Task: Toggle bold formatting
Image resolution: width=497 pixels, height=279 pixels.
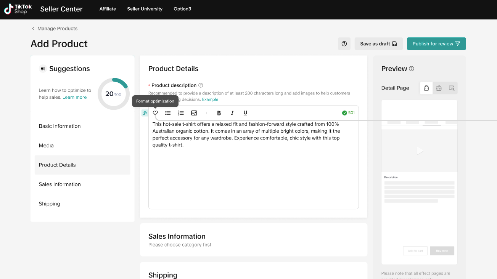Action: [219, 113]
